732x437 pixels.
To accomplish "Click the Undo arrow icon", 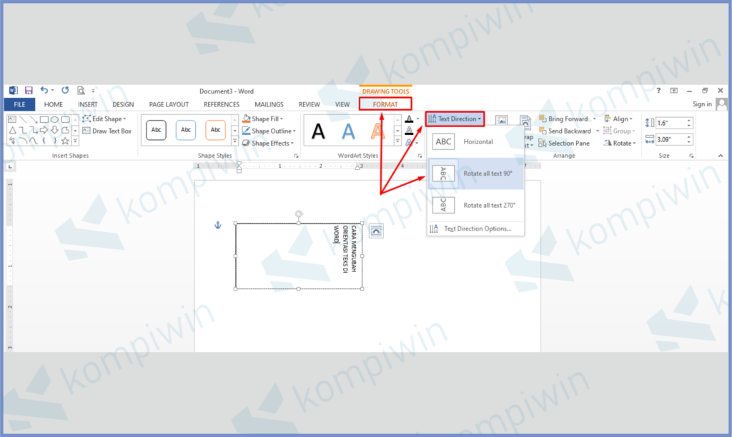I will tap(44, 91).
